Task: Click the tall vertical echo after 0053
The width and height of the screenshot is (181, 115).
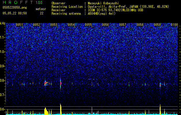Action: click(60, 83)
